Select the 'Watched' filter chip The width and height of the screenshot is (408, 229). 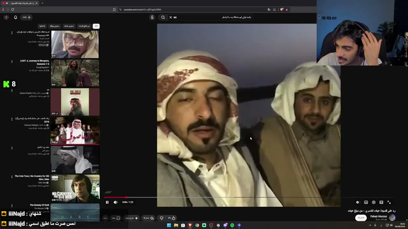pos(42,26)
